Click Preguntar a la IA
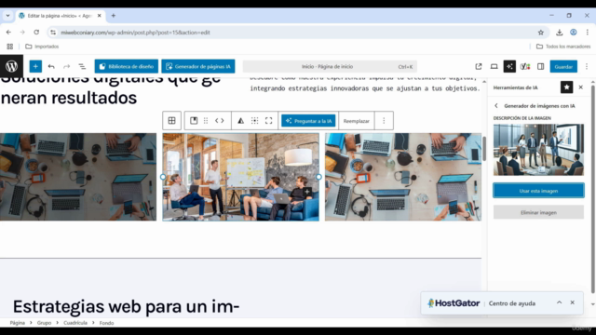 coord(308,121)
